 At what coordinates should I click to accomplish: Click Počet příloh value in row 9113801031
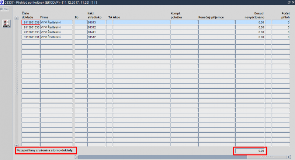(281, 37)
